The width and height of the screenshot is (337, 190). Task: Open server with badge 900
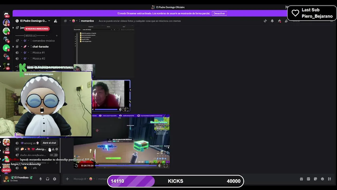6,150
